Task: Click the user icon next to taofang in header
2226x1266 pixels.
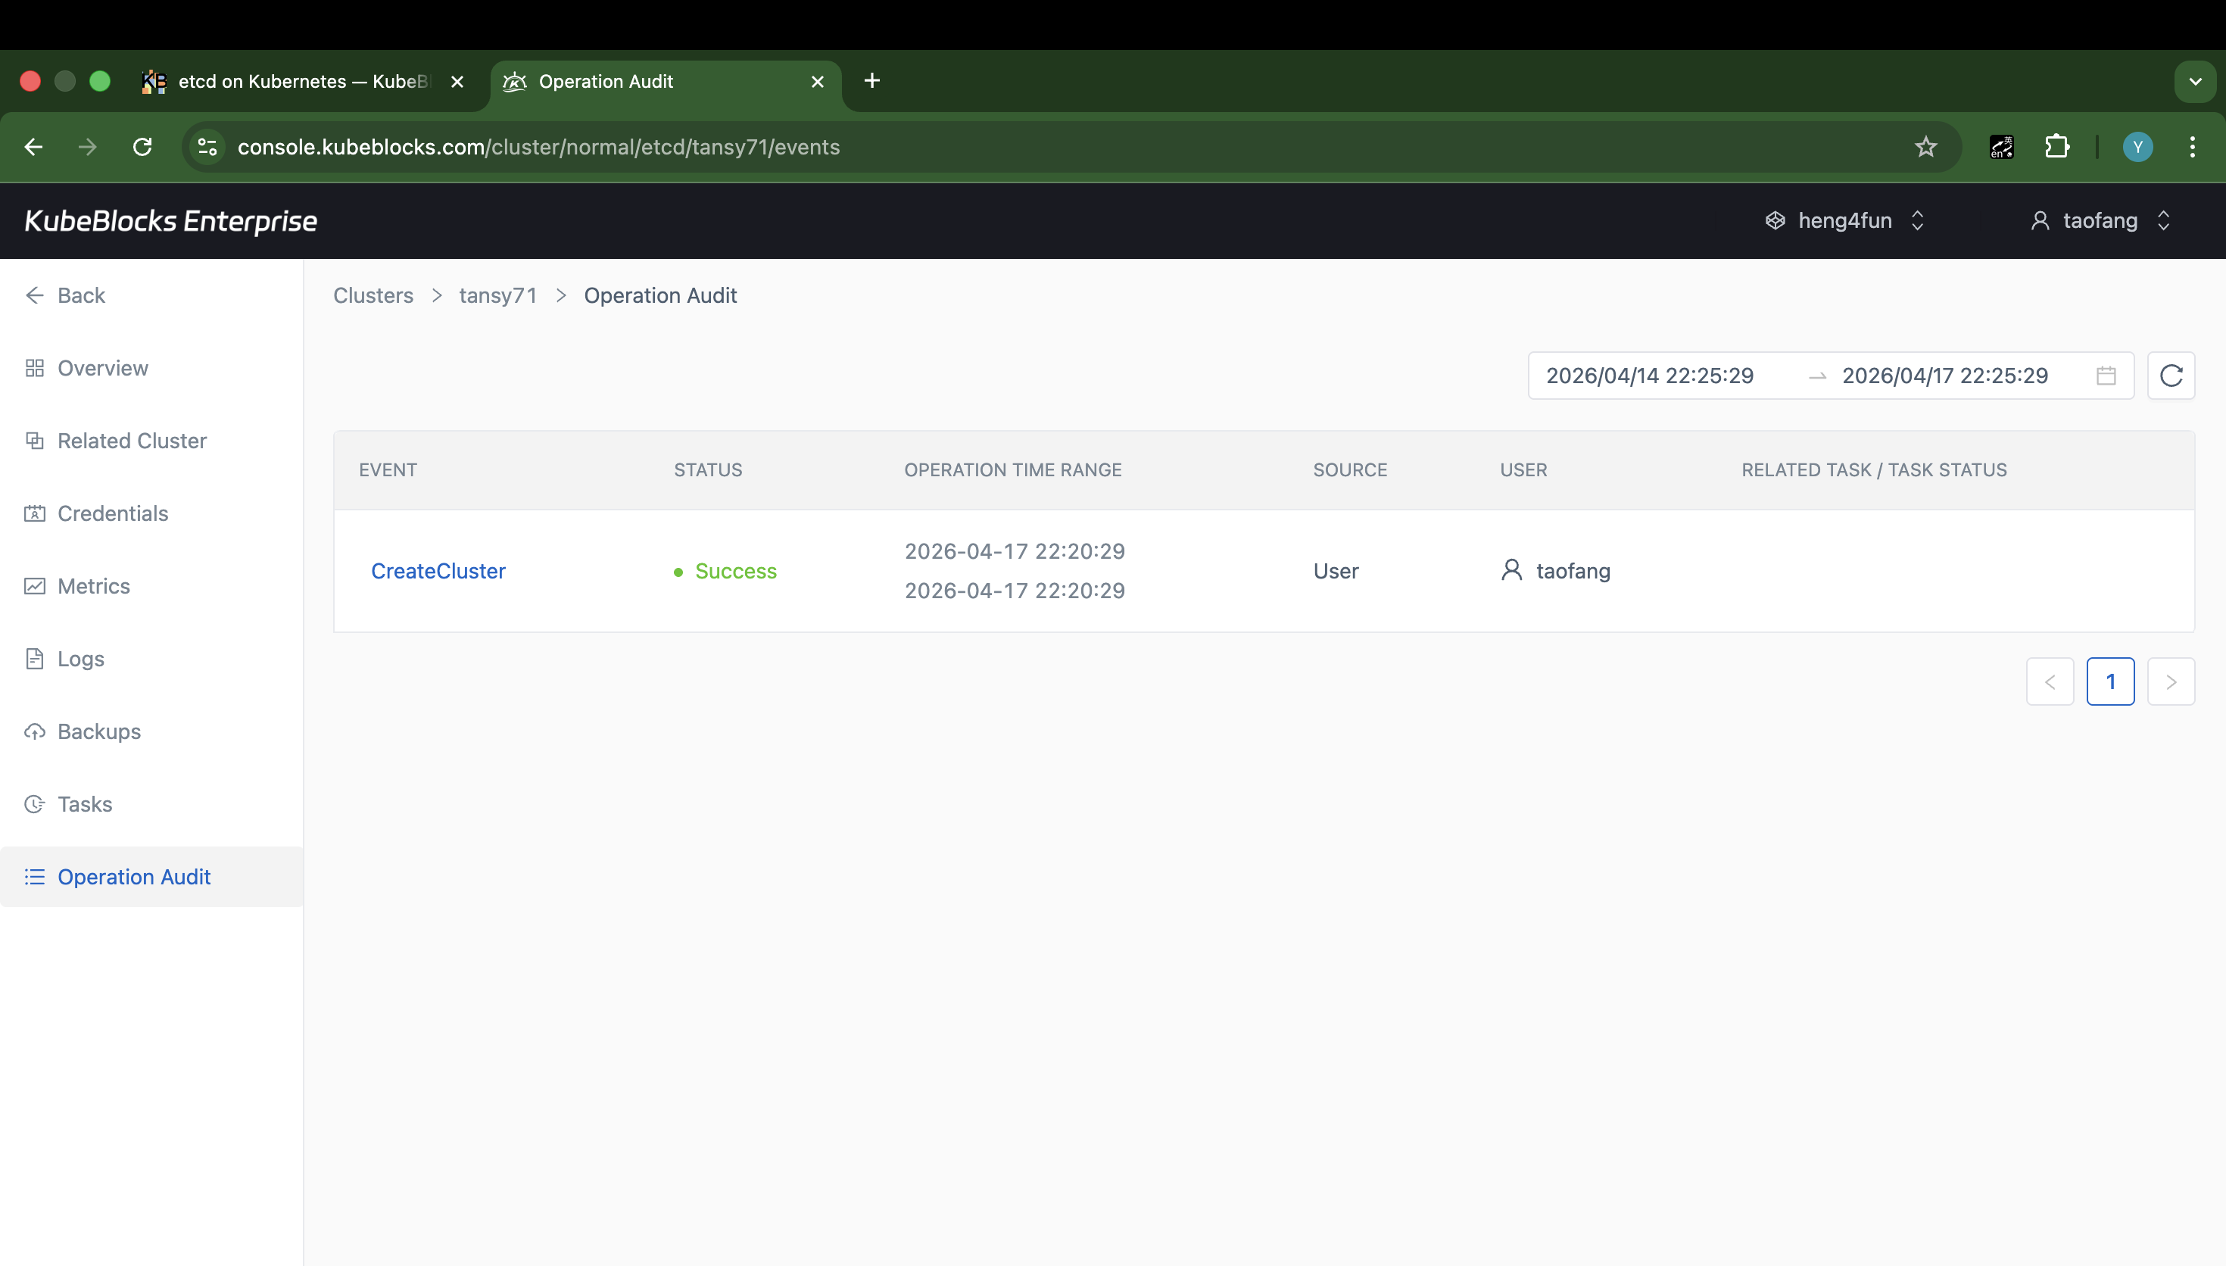Action: click(x=2040, y=221)
